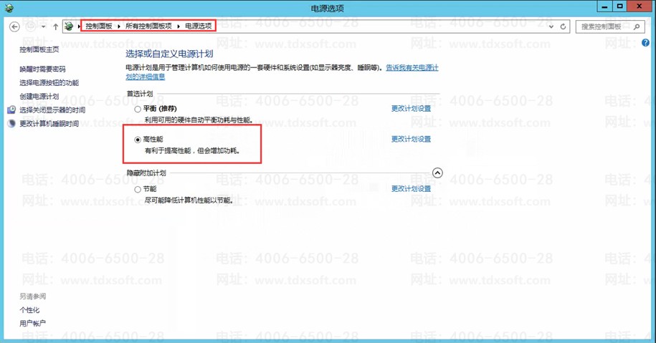
Task: Click inside the 搜索控制面板 search field
Action: (x=604, y=26)
